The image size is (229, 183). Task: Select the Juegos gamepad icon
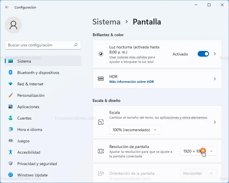point(11,141)
